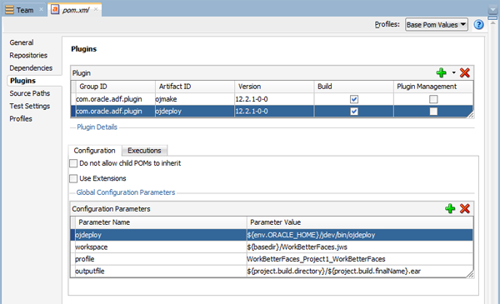
Task: Enable Do not allow child POMs to inherit
Action: 73,163
